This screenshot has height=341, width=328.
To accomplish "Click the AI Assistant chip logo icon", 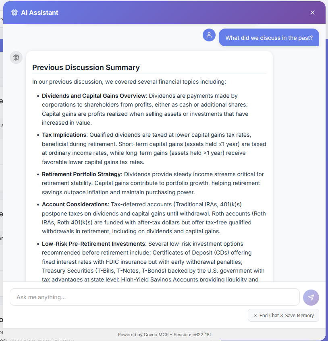I will tap(14, 12).
